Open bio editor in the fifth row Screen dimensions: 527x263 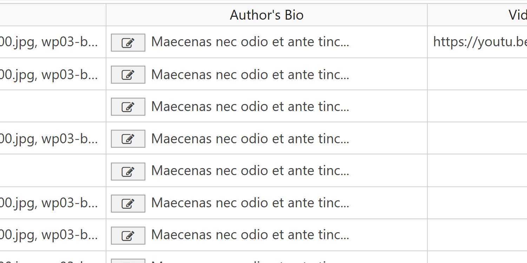coord(128,171)
